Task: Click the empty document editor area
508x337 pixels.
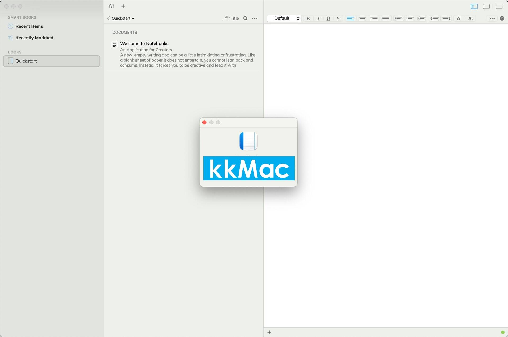Action: click(x=385, y=175)
